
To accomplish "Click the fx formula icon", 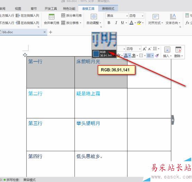I will (x=187, y=23).
